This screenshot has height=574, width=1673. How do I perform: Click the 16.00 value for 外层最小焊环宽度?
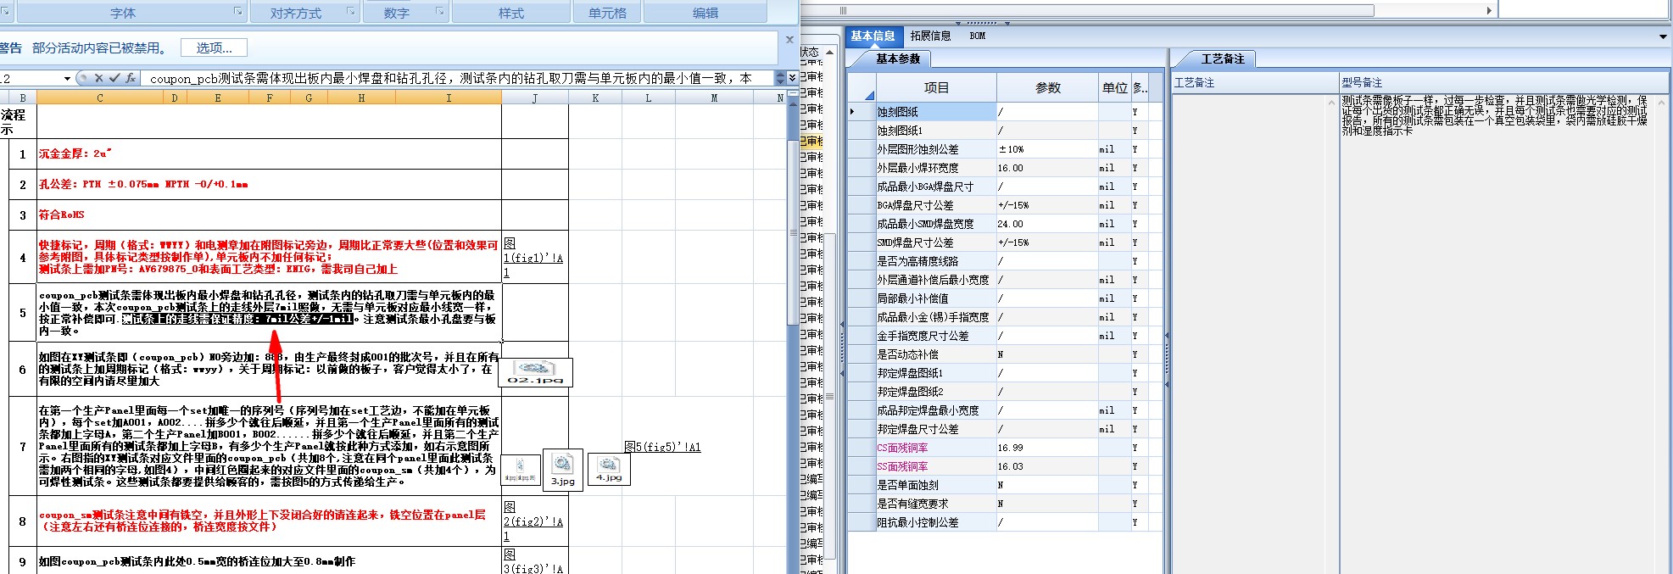coord(1048,168)
